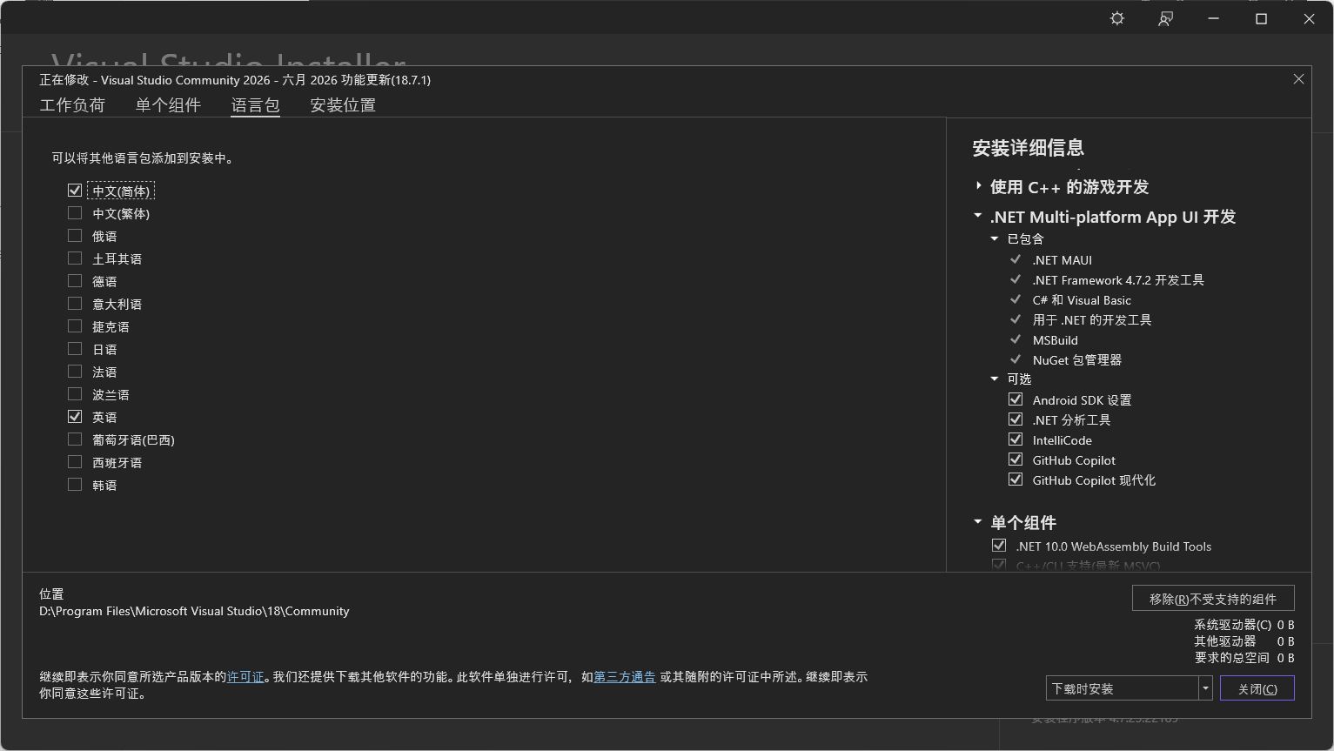Toggle the .NET 分析工具 checkbox
The image size is (1334, 751).
click(1016, 419)
